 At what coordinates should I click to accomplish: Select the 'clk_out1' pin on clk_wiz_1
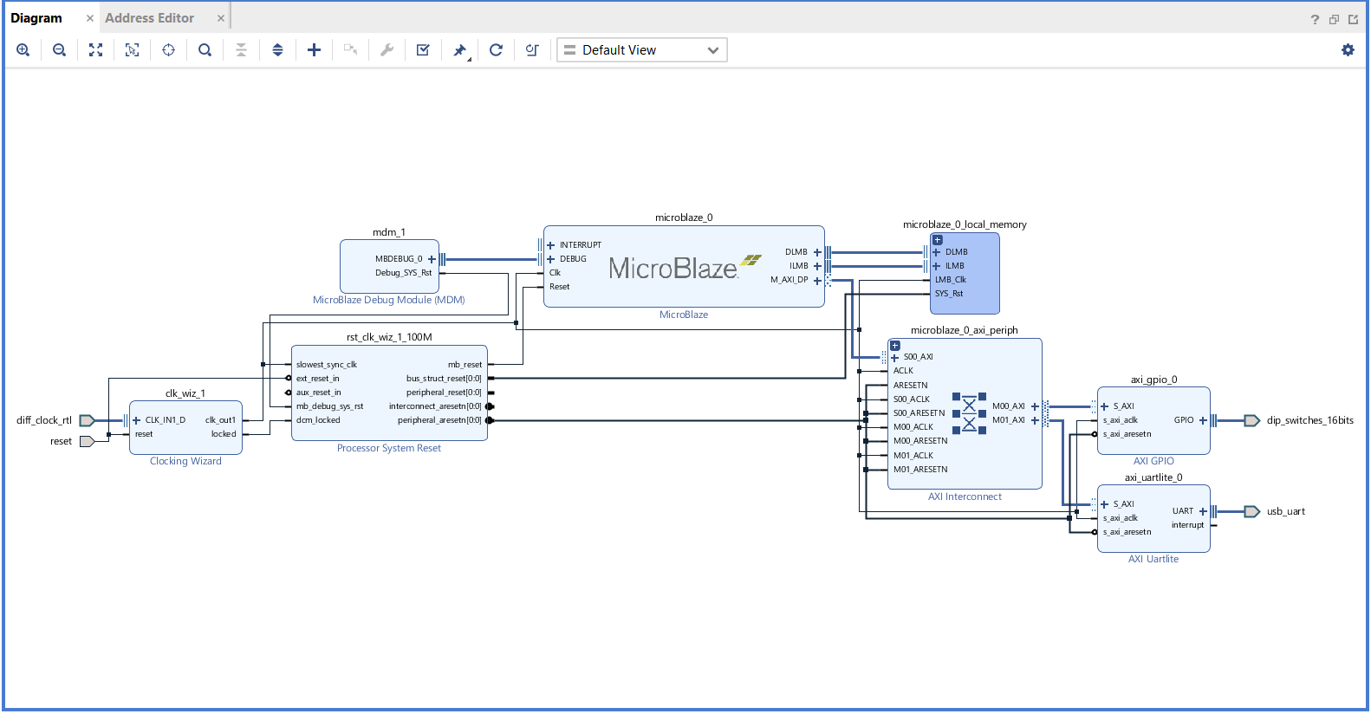coord(220,420)
